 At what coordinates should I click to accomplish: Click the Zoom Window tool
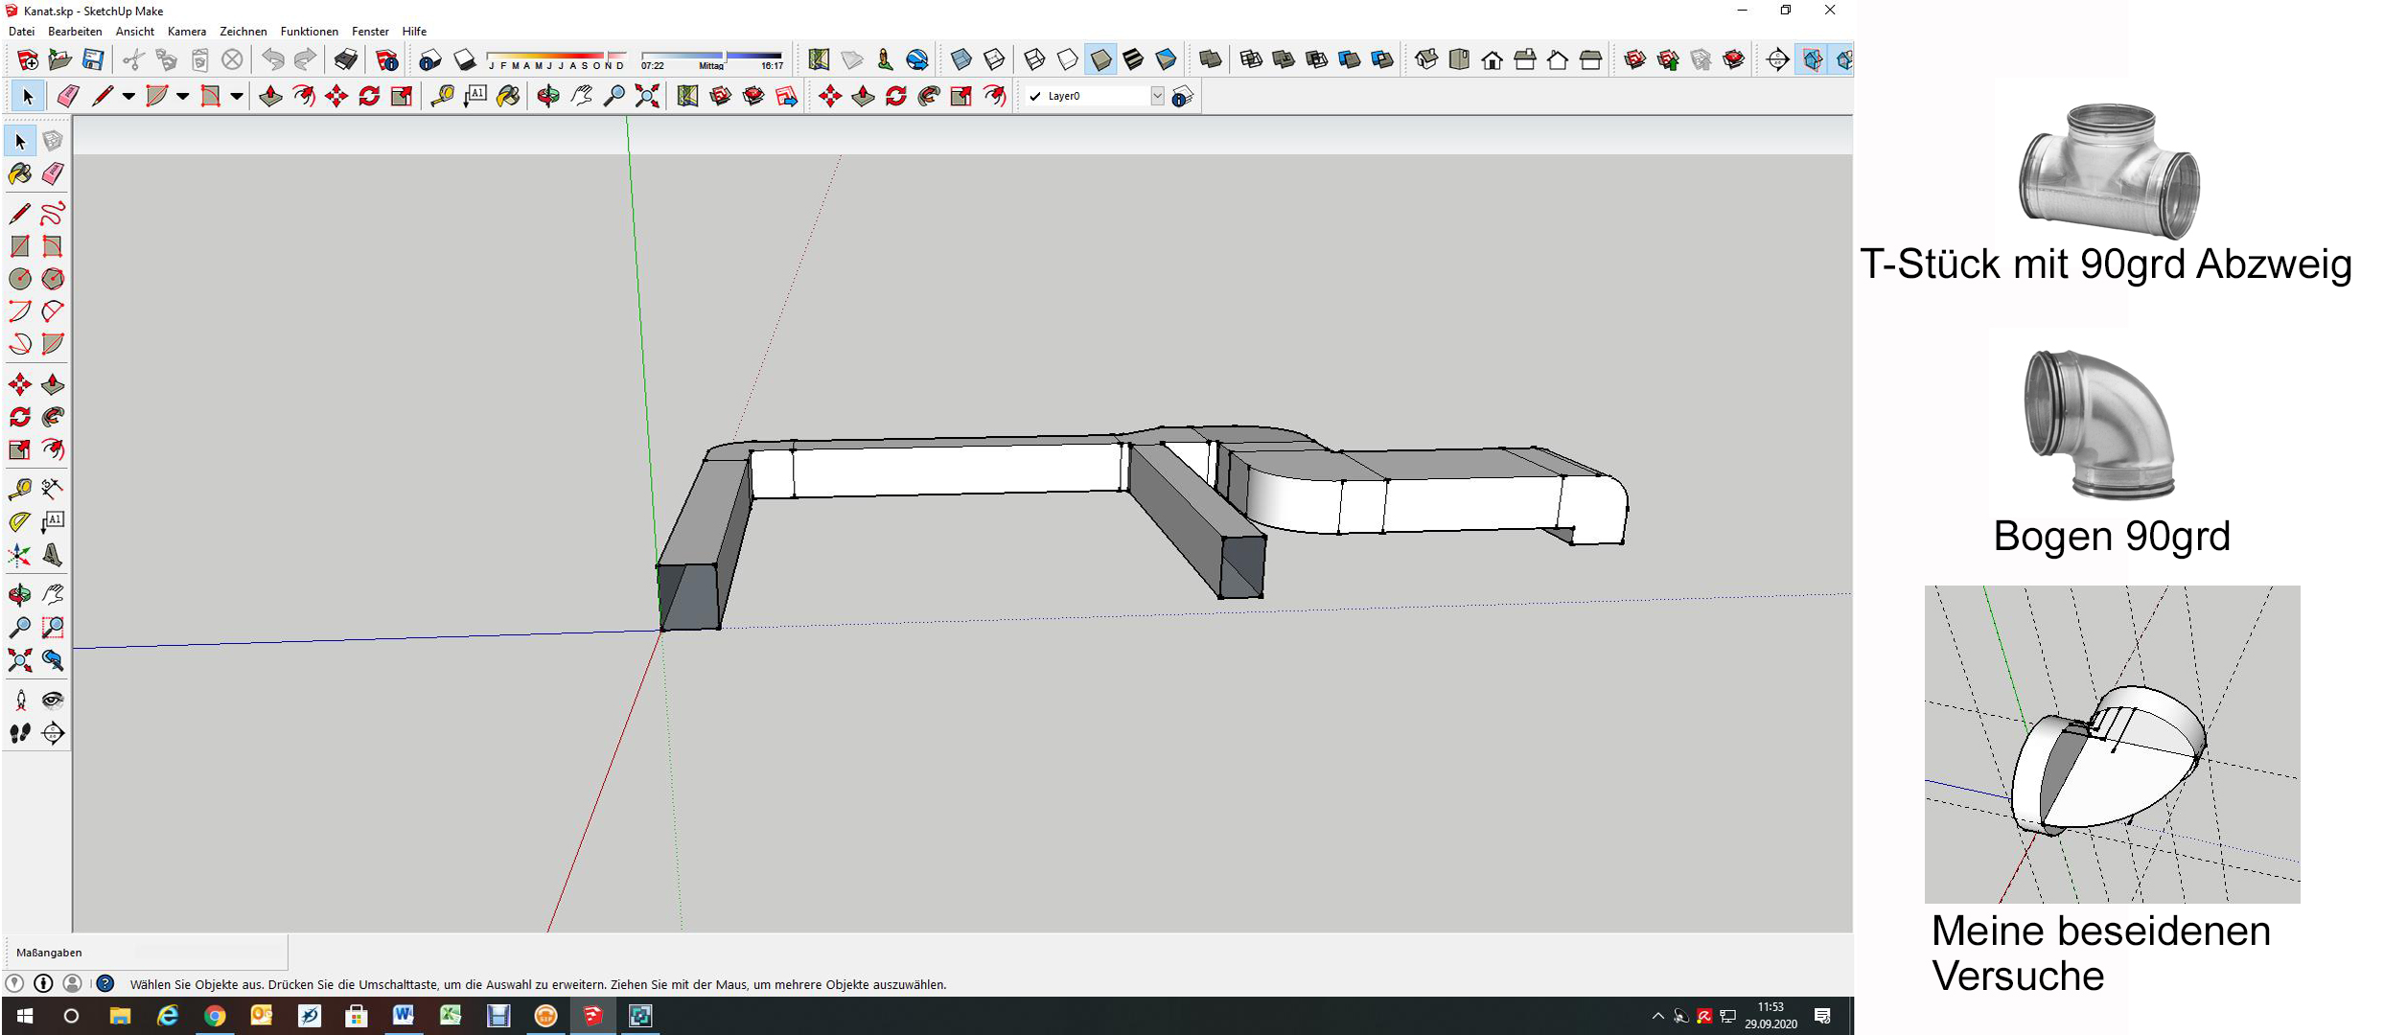(x=53, y=628)
